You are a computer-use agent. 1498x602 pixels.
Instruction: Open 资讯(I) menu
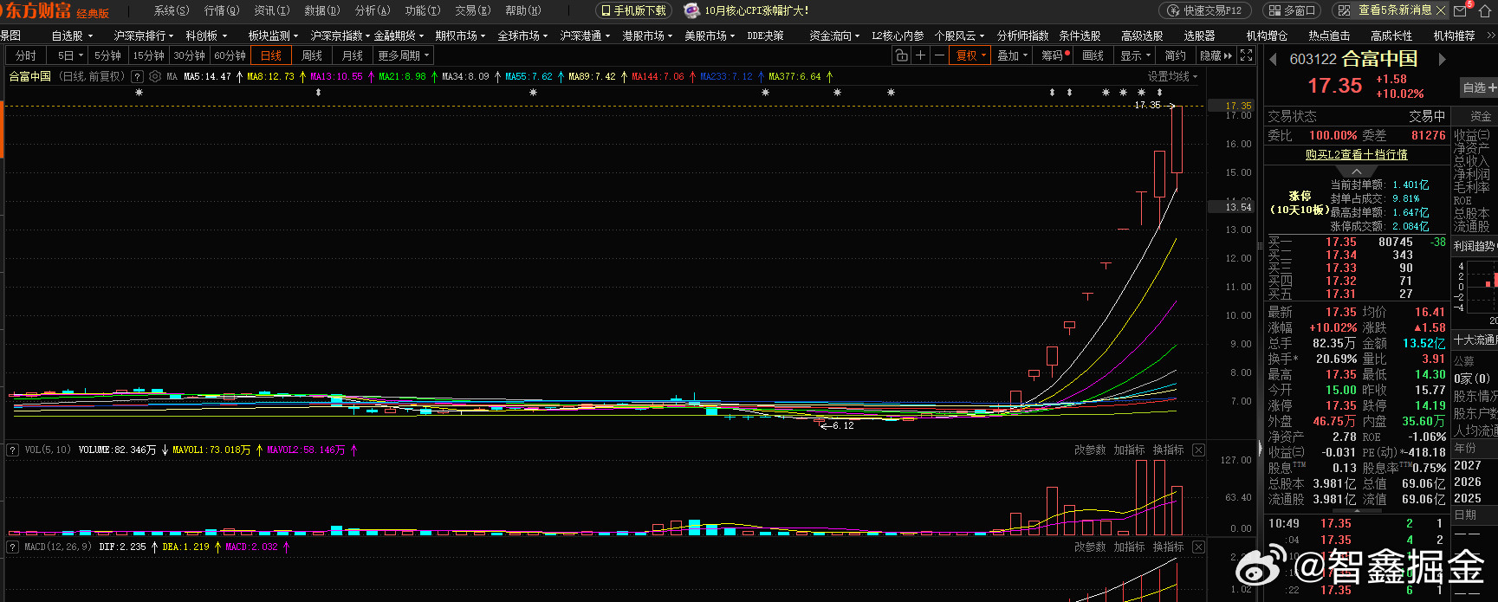point(271,10)
